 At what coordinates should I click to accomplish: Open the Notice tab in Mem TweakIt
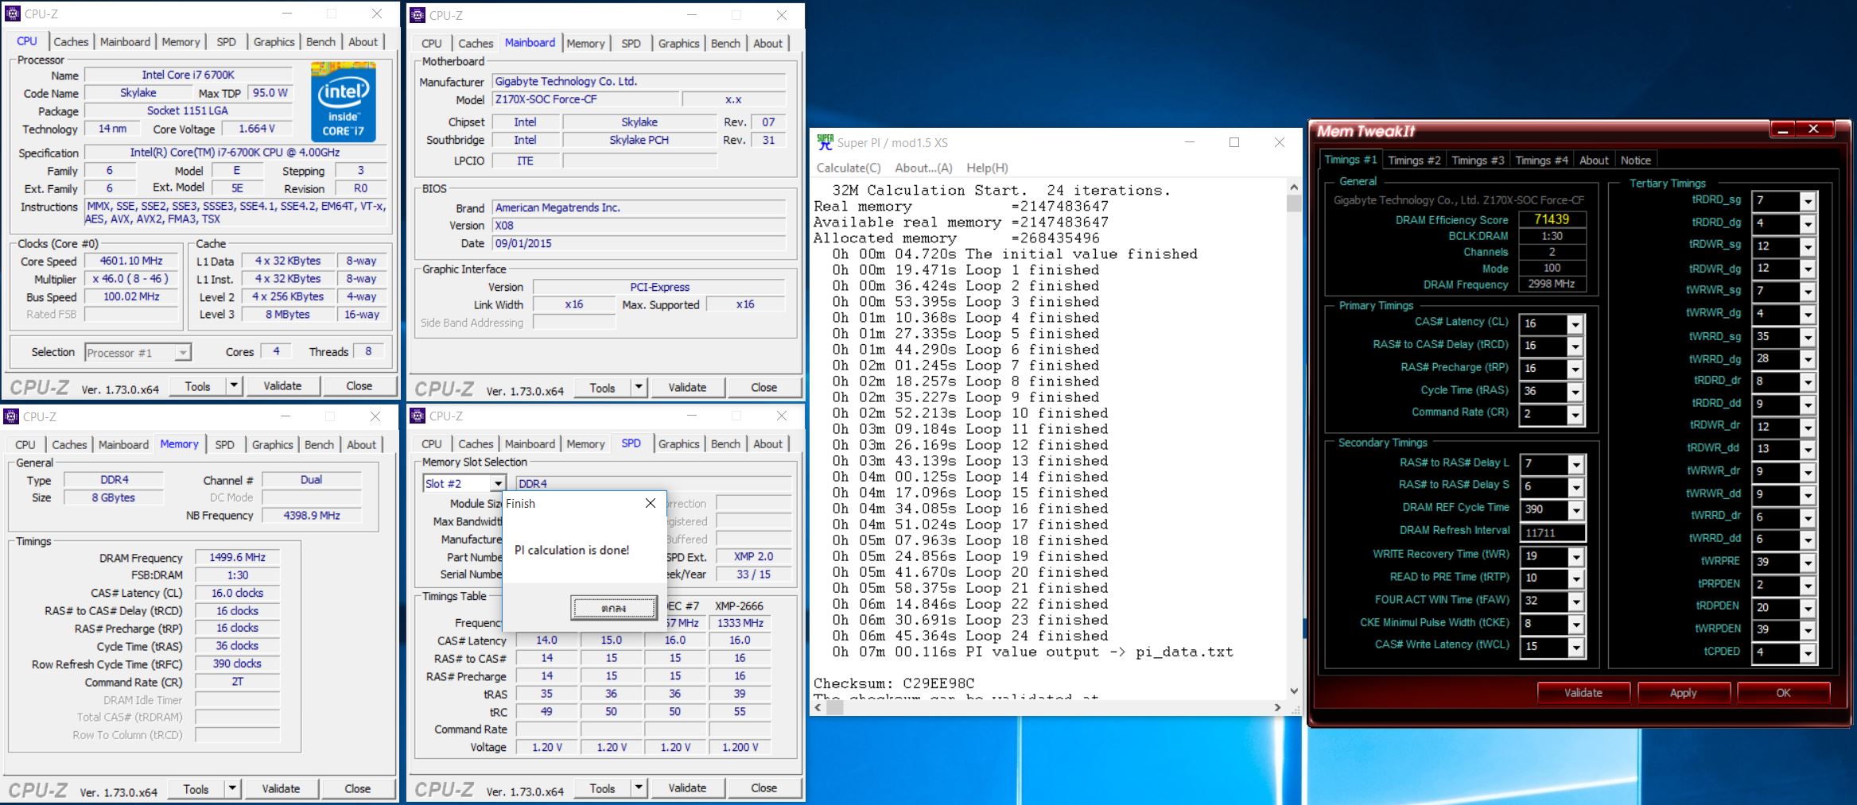point(1636,160)
